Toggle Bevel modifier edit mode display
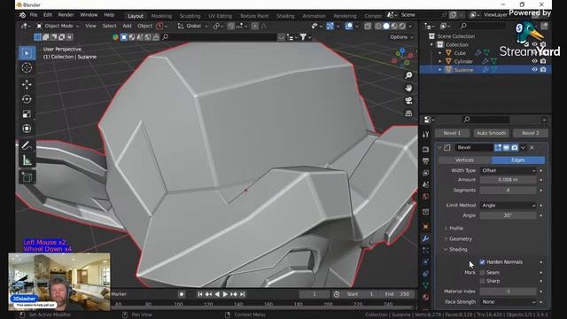 click(498, 148)
